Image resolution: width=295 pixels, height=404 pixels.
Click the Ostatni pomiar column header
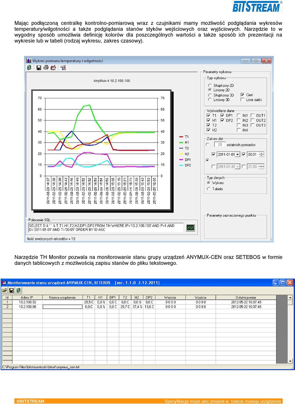coord(246,297)
